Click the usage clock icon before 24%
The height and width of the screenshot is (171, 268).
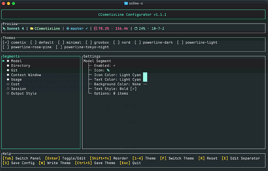[x=136, y=28]
